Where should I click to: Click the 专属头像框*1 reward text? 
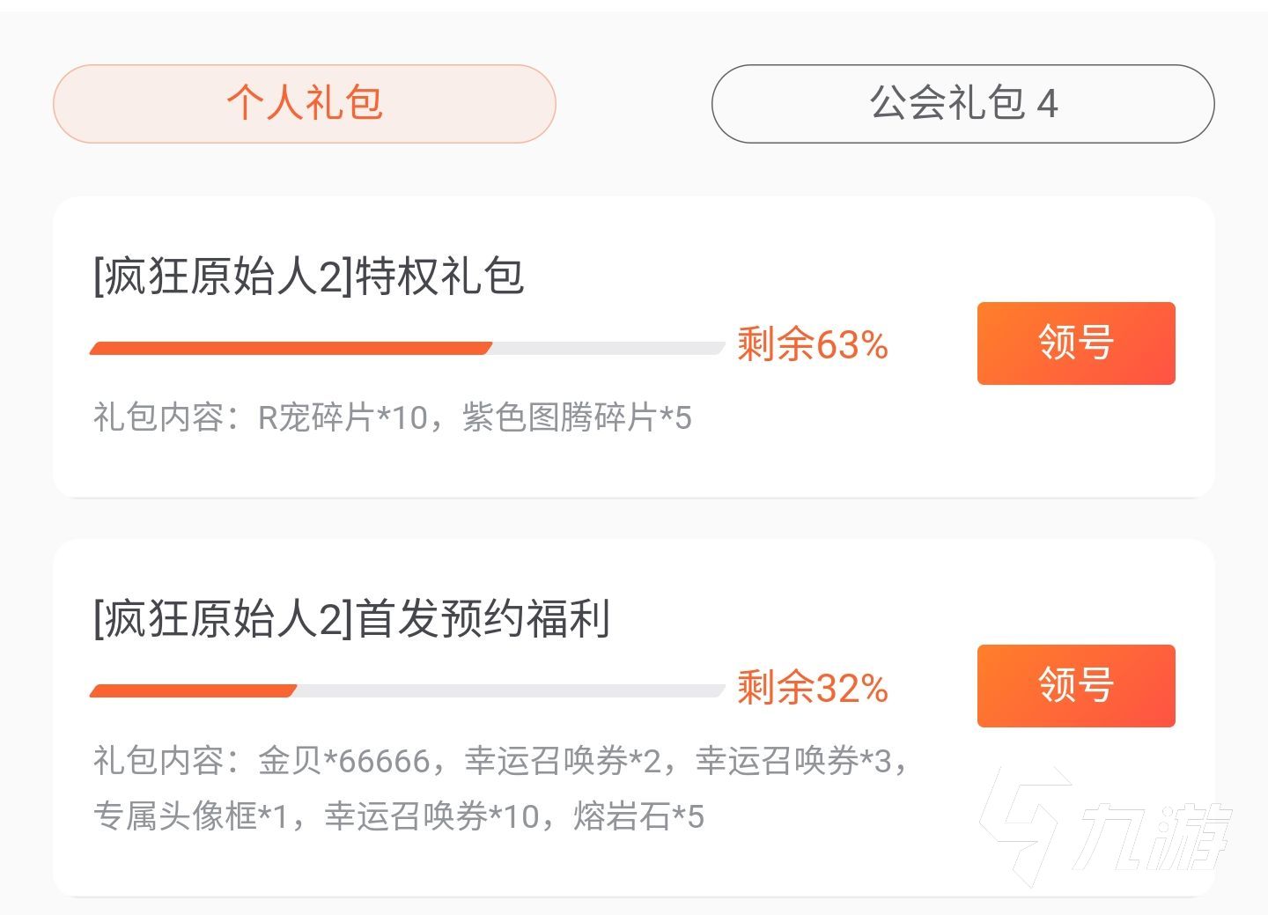191,816
